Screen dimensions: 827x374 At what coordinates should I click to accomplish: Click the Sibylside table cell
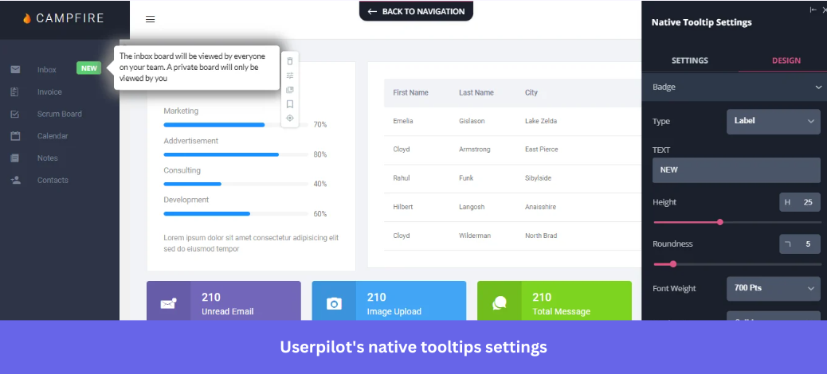click(538, 178)
